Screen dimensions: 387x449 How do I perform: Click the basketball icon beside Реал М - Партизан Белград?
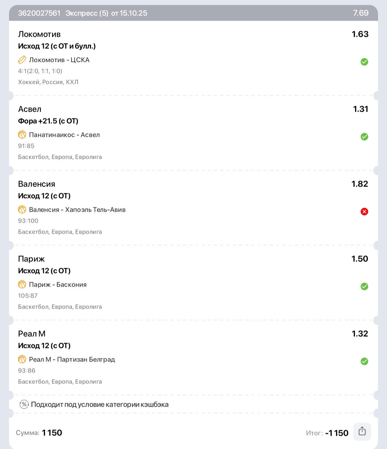(x=22, y=359)
